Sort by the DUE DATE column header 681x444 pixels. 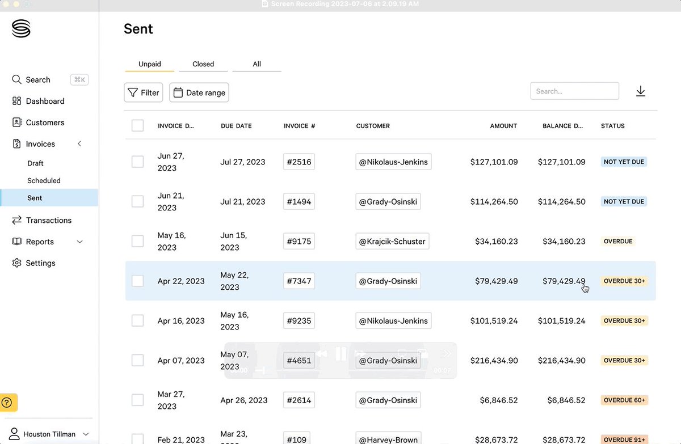[x=236, y=126]
